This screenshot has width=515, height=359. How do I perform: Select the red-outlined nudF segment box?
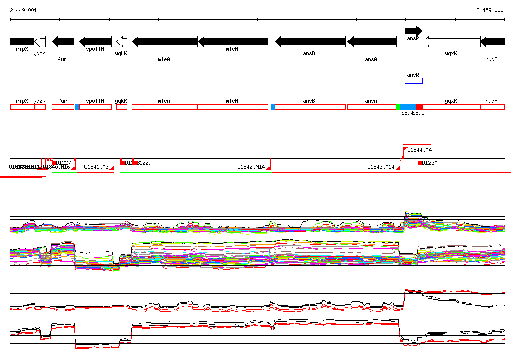493,107
